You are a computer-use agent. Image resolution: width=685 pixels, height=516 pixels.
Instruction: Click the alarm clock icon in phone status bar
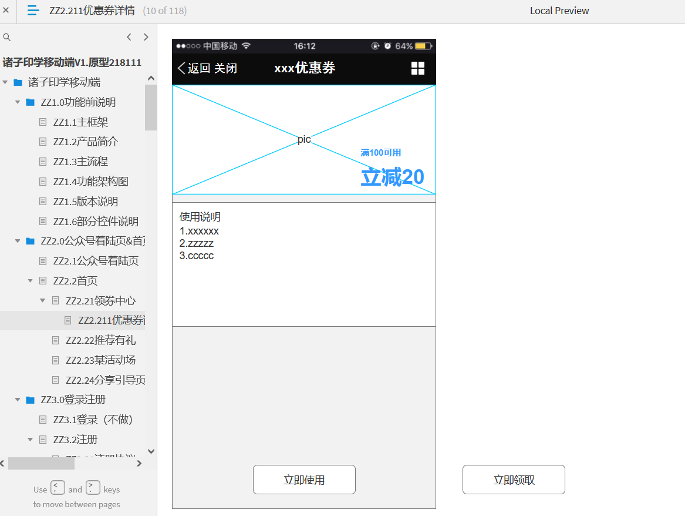(x=387, y=46)
